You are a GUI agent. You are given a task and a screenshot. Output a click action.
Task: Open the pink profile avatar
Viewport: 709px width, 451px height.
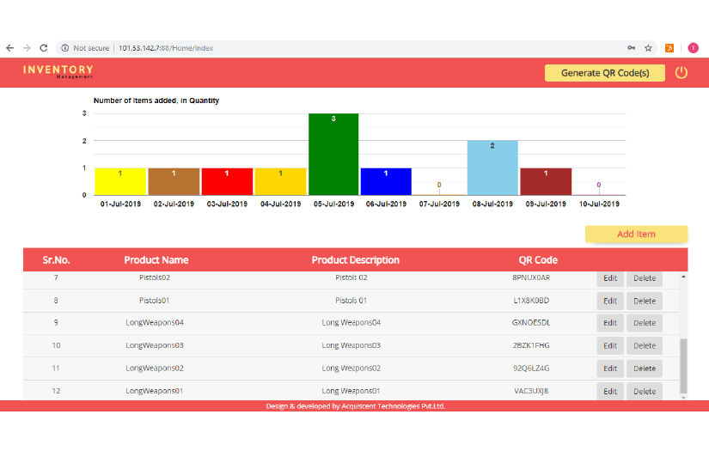[x=693, y=48]
